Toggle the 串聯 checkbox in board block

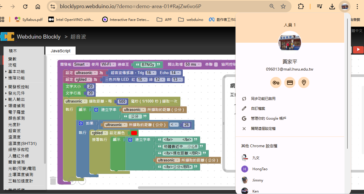[x=216, y=64]
